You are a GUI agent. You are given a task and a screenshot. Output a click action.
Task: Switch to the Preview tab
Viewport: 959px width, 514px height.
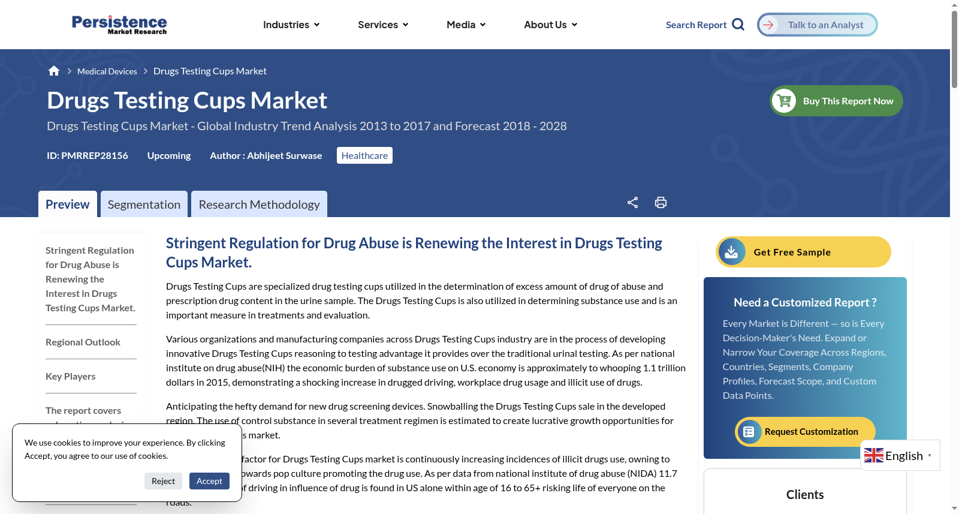click(68, 204)
